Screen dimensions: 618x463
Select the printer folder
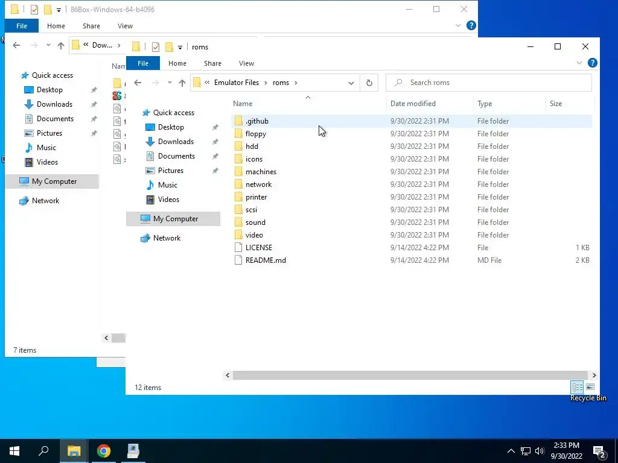point(256,197)
